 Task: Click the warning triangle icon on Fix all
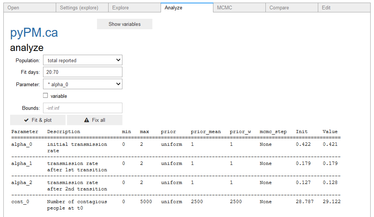pyautogui.click(x=86, y=120)
